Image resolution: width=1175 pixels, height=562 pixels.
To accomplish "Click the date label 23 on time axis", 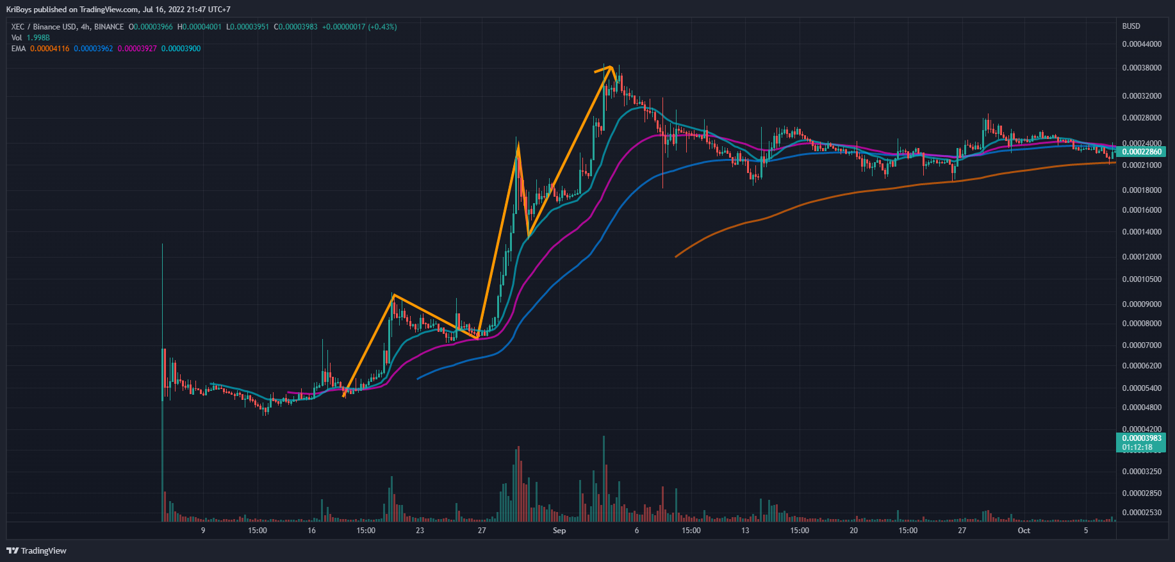I will click(x=420, y=531).
